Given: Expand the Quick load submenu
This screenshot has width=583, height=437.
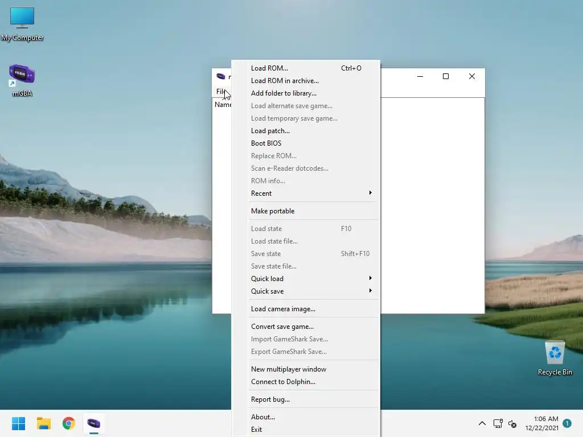Looking at the screenshot, I should pyautogui.click(x=306, y=279).
